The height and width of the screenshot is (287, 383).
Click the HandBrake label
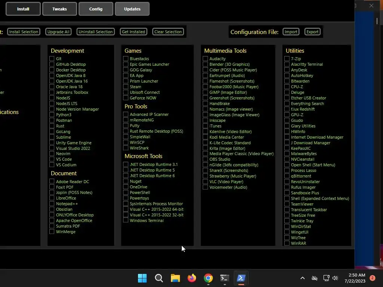(x=219, y=104)
